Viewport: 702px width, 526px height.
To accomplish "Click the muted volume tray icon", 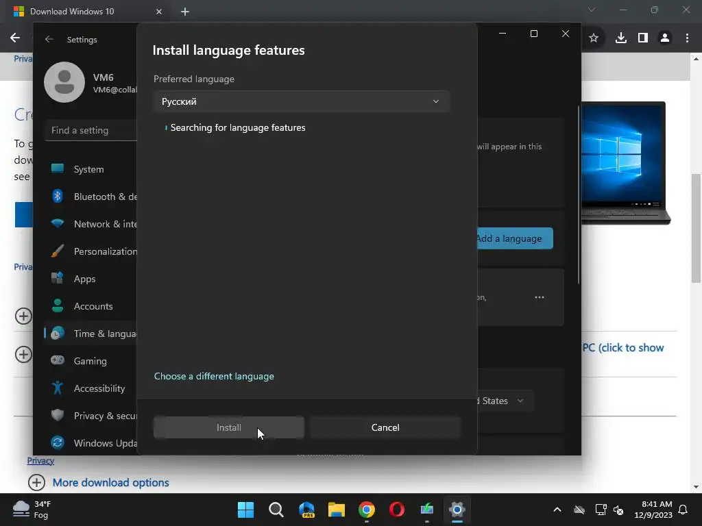I will pyautogui.click(x=619, y=510).
